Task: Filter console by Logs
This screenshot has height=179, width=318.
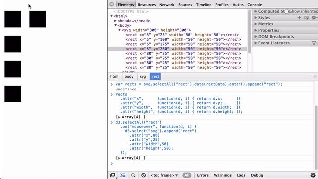Action: pos(241,175)
